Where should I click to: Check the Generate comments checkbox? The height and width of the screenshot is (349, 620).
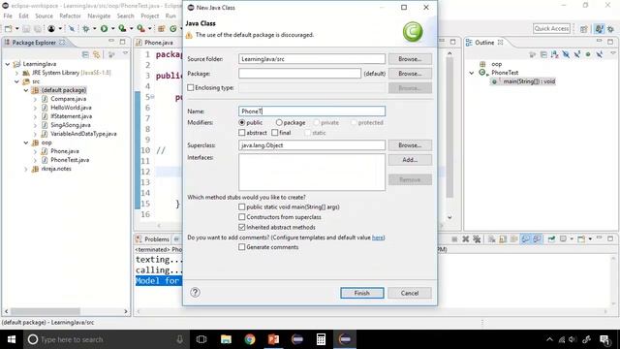click(x=241, y=247)
